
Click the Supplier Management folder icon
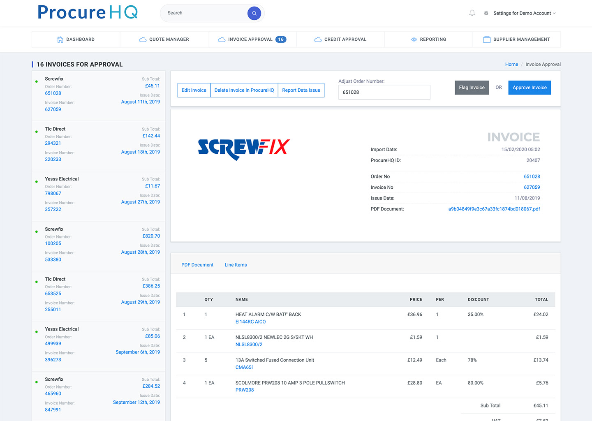[x=487, y=39]
